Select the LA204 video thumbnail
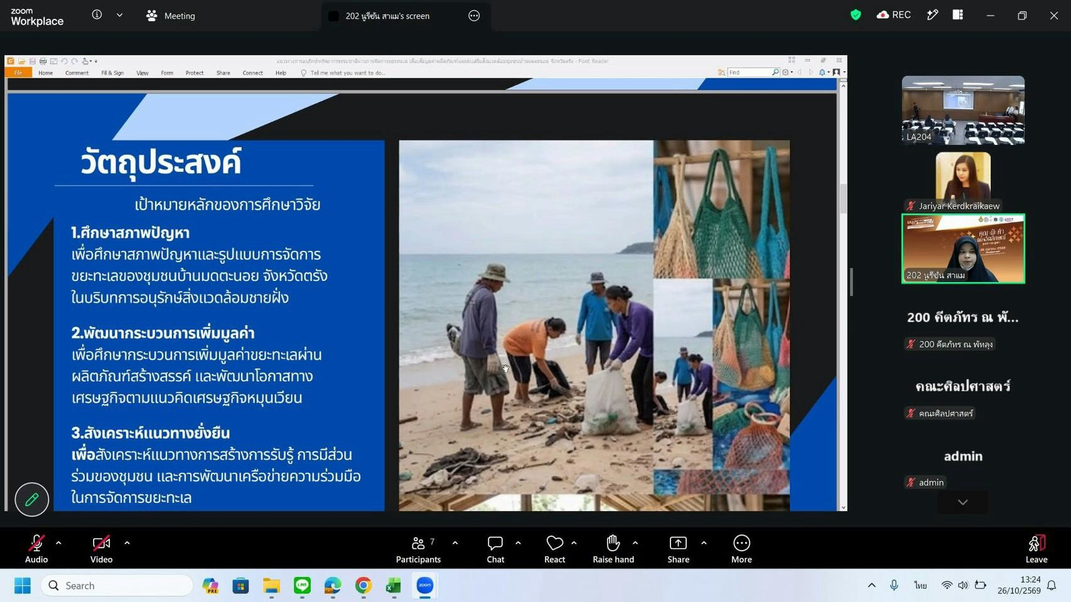The image size is (1071, 602). click(963, 110)
